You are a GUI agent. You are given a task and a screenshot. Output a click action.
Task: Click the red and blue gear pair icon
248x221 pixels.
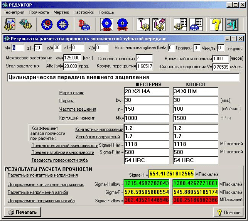pyautogui.click(x=84, y=24)
